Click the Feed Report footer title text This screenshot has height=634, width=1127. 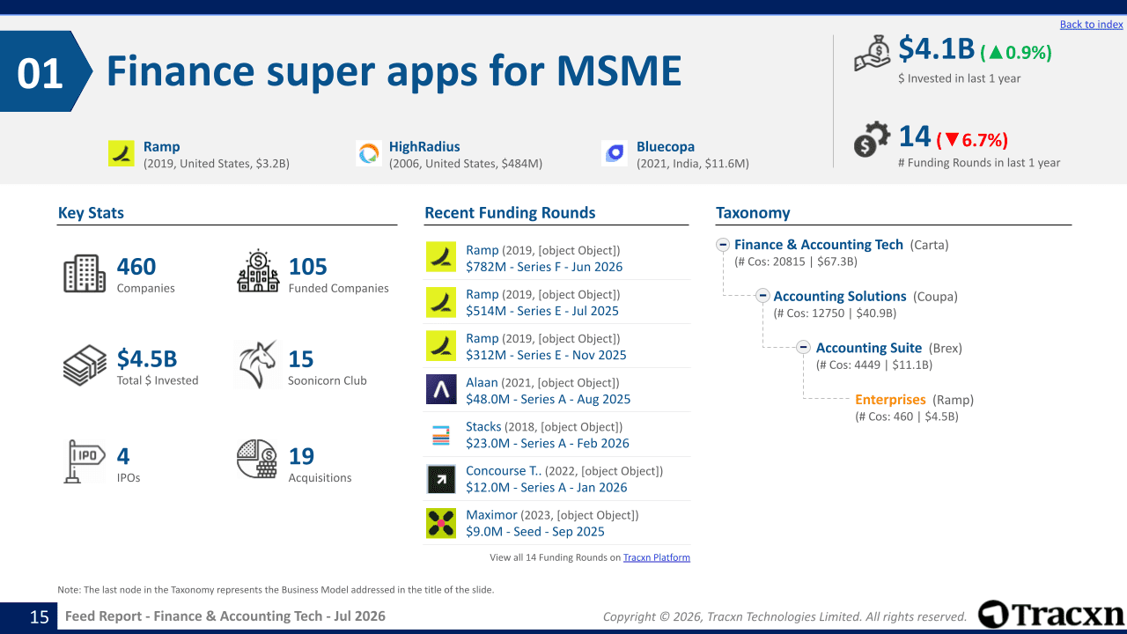coord(225,616)
